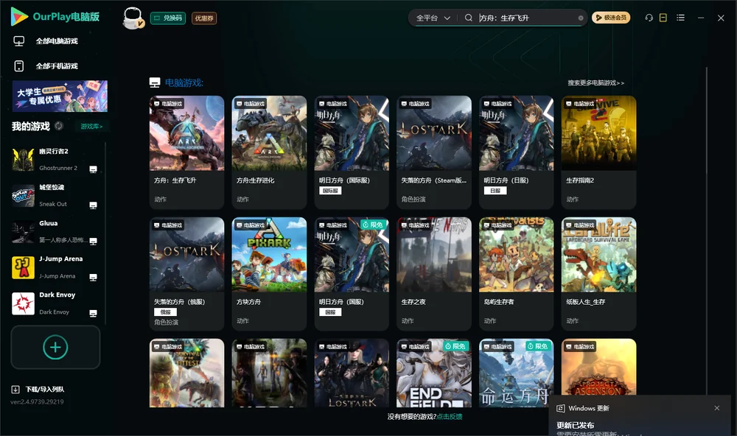Viewport: 737px width, 436px height.
Task: Open the user avatar profile
Action: point(133,18)
